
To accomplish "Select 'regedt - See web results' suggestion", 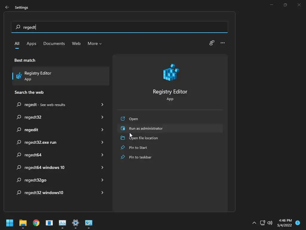I will 61,105.
